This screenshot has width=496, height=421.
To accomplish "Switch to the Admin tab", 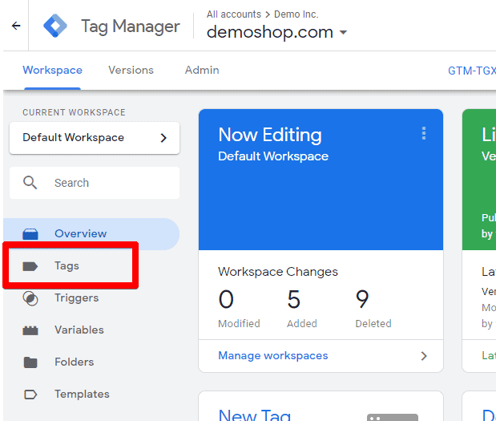I will pyautogui.click(x=202, y=70).
